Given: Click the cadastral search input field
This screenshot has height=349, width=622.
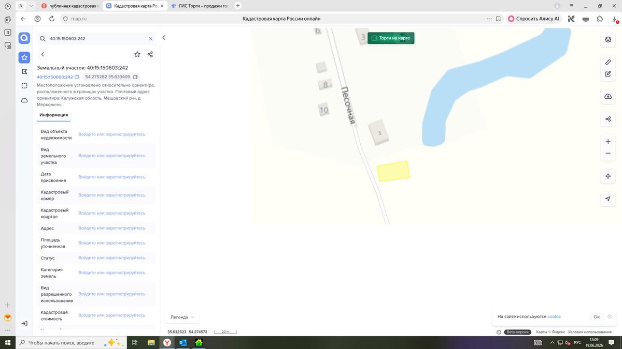Looking at the screenshot, I should tap(96, 39).
